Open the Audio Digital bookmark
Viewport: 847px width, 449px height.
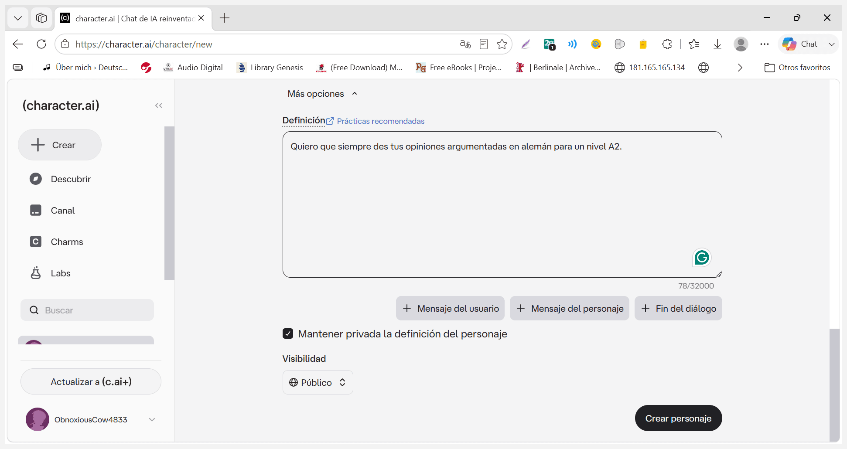point(193,68)
